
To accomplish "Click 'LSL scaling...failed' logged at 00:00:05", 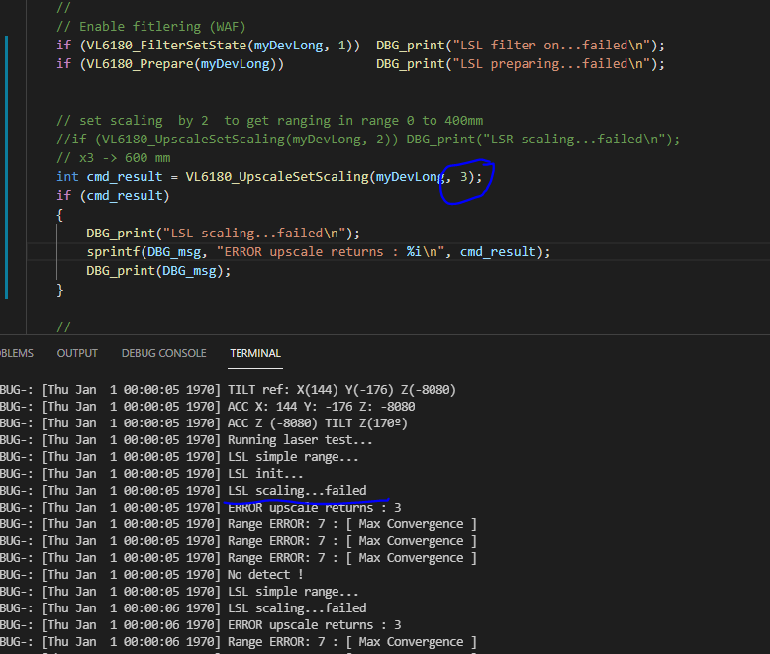I will pos(297,491).
